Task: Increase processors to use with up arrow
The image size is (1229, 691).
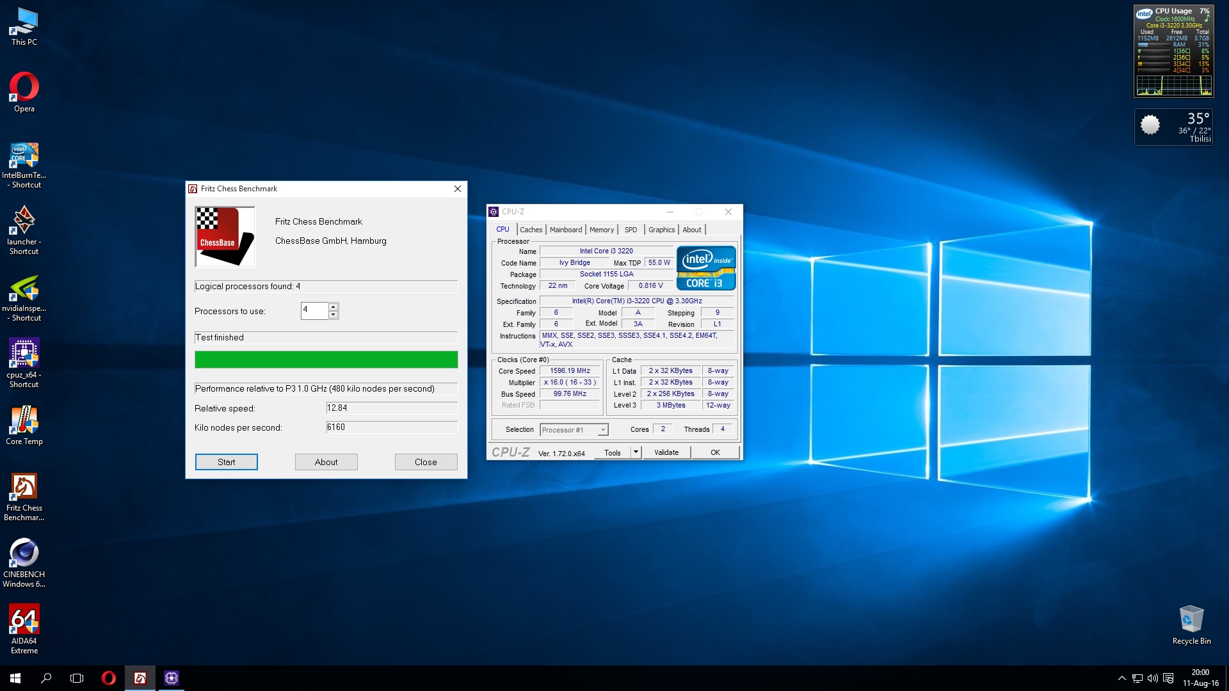Action: coord(333,307)
